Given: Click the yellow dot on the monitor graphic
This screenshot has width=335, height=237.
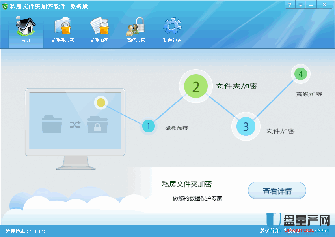Looking at the screenshot, I should pos(101,103).
